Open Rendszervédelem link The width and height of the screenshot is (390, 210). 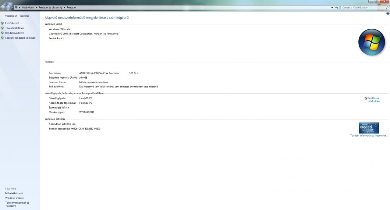[x=15, y=33]
